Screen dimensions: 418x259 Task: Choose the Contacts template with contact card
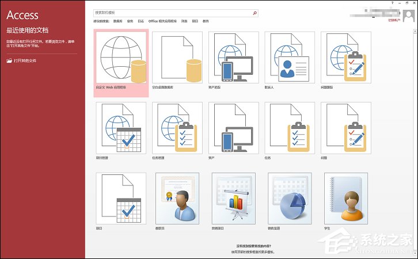click(x=290, y=58)
